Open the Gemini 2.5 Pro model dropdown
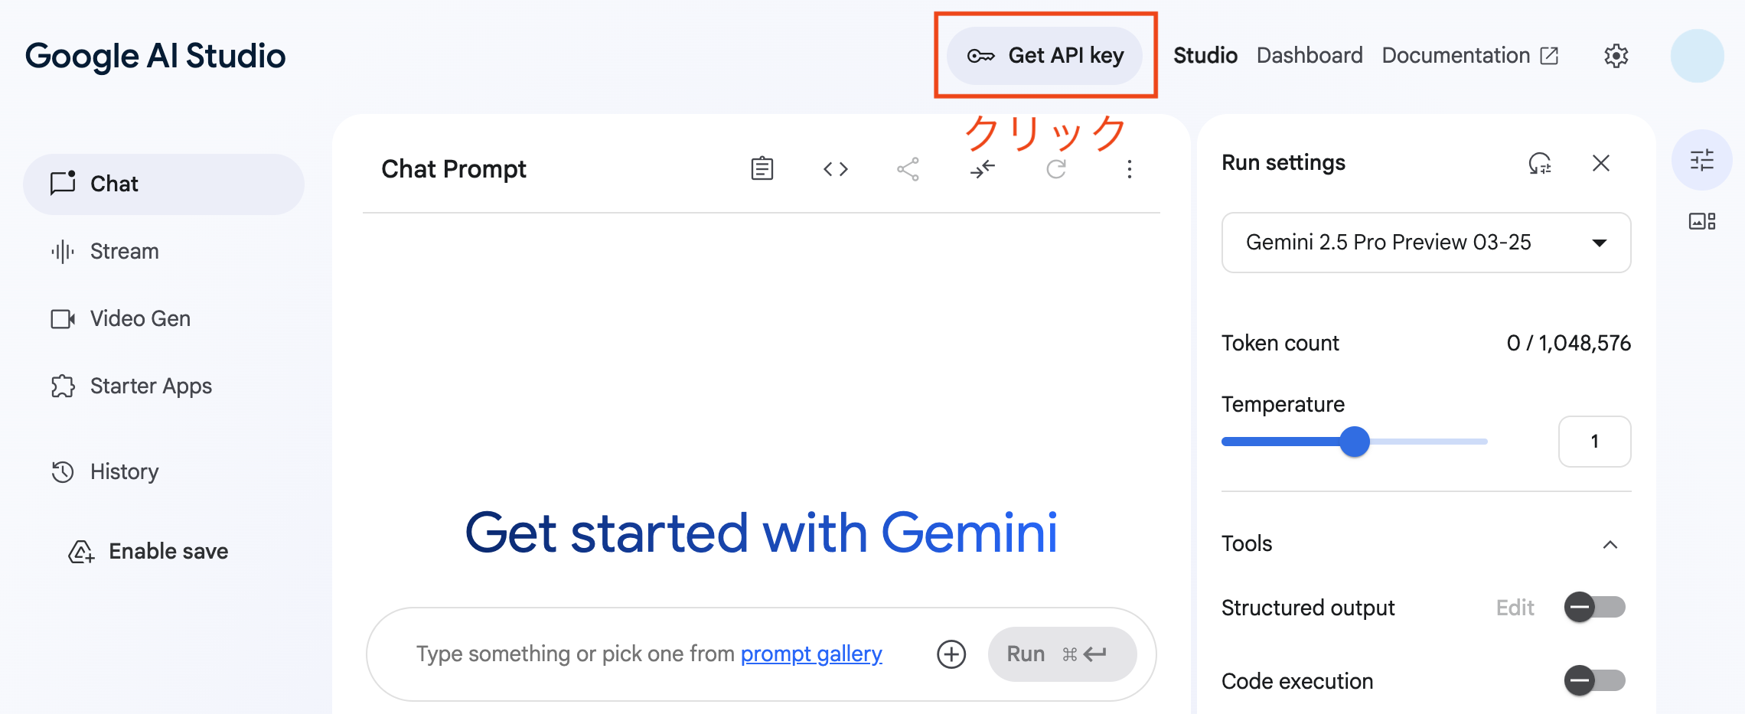1745x714 pixels. point(1427,243)
